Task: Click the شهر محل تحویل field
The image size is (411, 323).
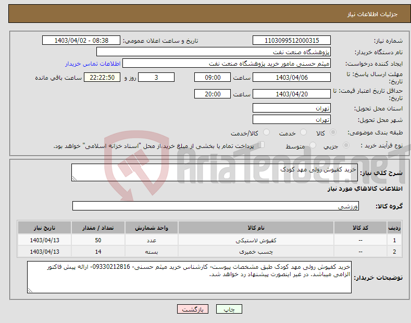Action: tap(292, 119)
